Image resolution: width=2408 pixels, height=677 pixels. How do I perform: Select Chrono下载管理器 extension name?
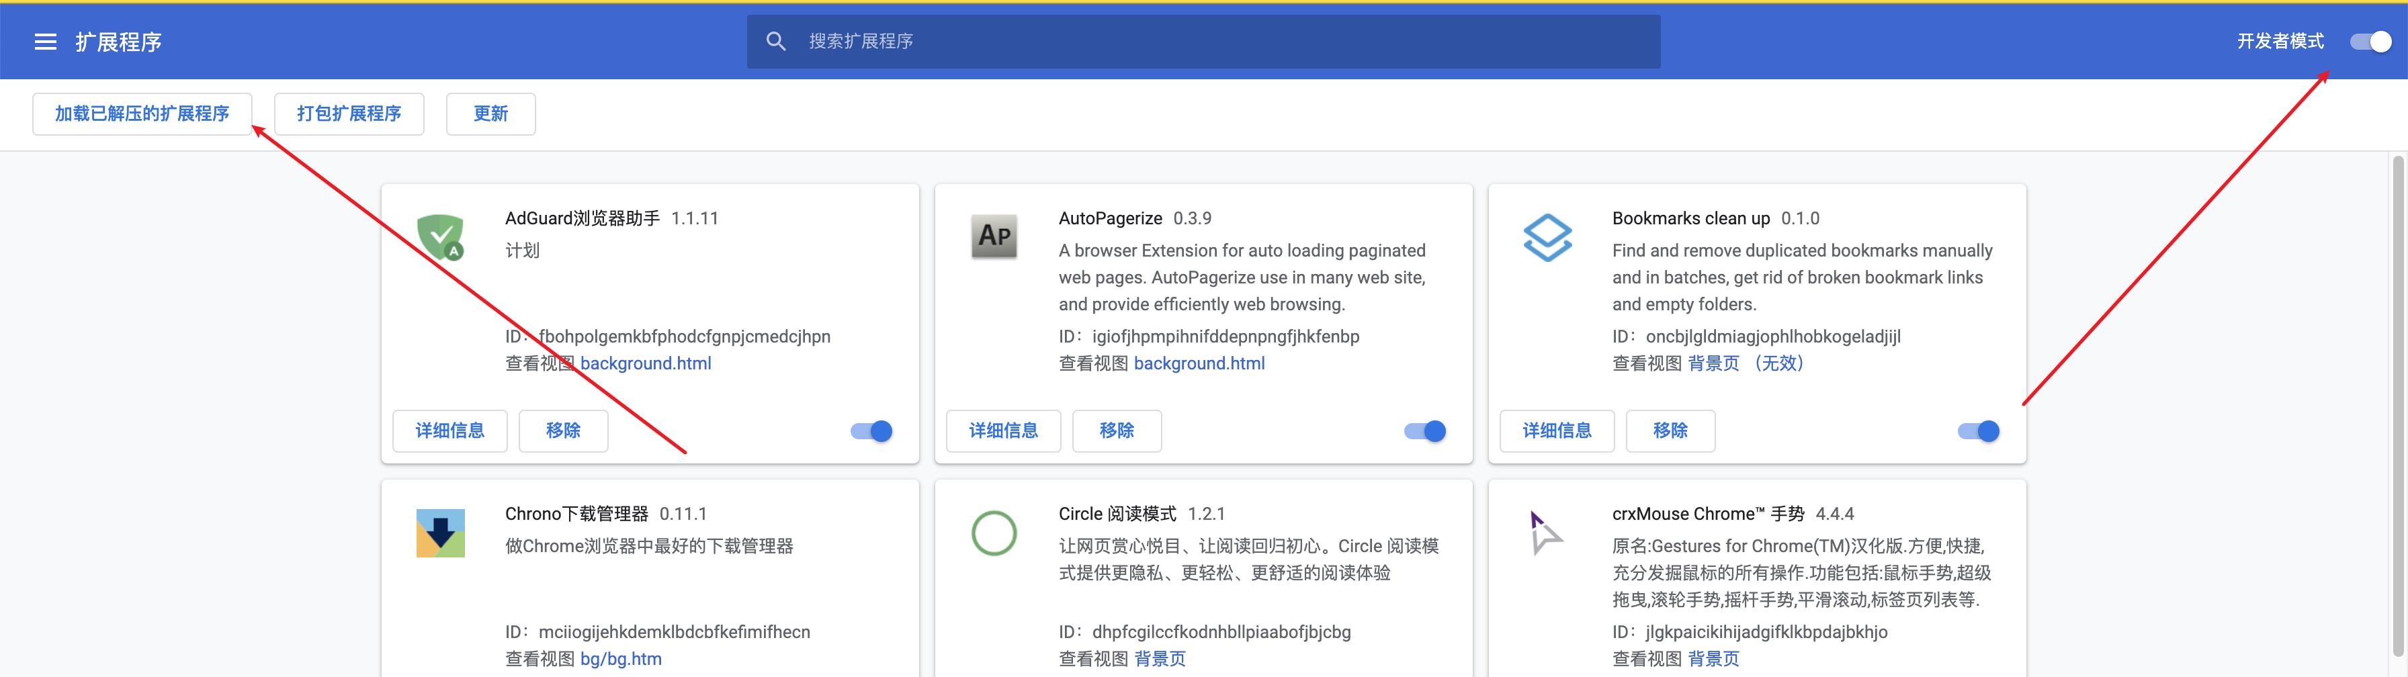click(x=576, y=514)
